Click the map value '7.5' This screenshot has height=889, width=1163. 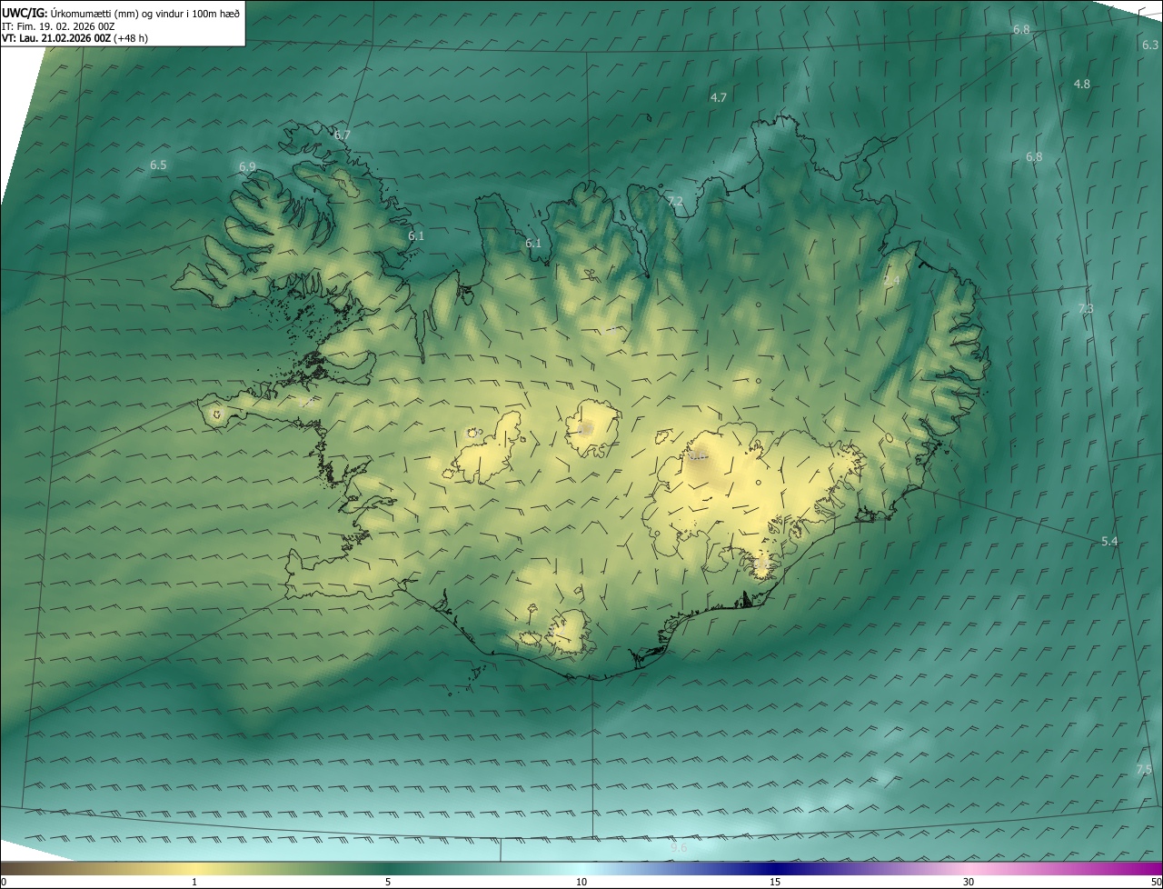(1144, 770)
